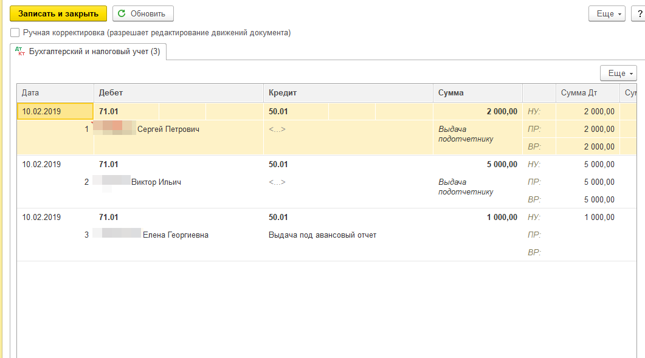The width and height of the screenshot is (645, 358).
Task: Click the Сумма column header
Action: 477,93
